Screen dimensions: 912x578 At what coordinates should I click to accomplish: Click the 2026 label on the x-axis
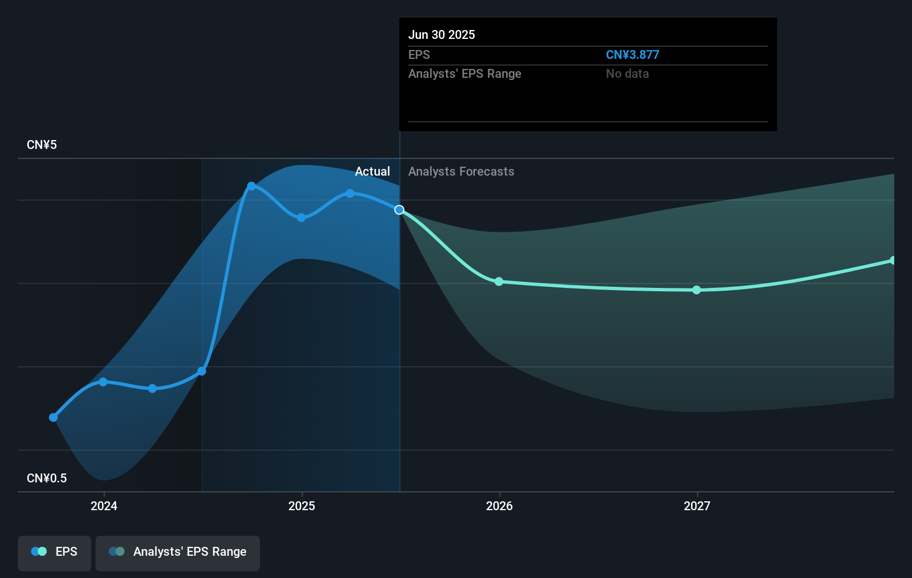[x=499, y=506]
